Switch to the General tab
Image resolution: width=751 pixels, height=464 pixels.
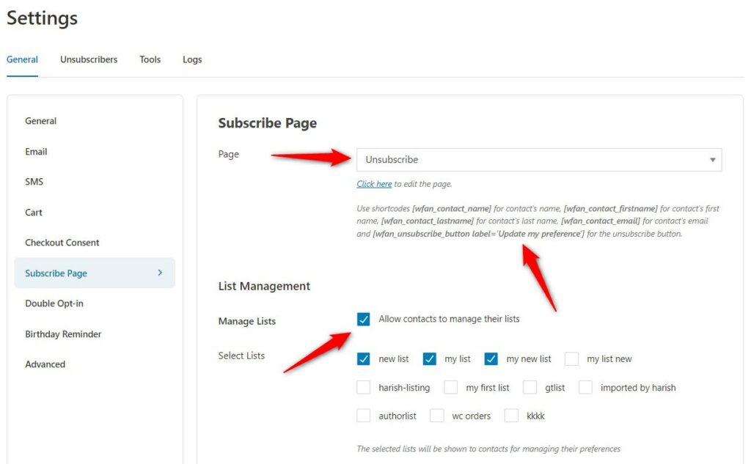click(x=22, y=59)
